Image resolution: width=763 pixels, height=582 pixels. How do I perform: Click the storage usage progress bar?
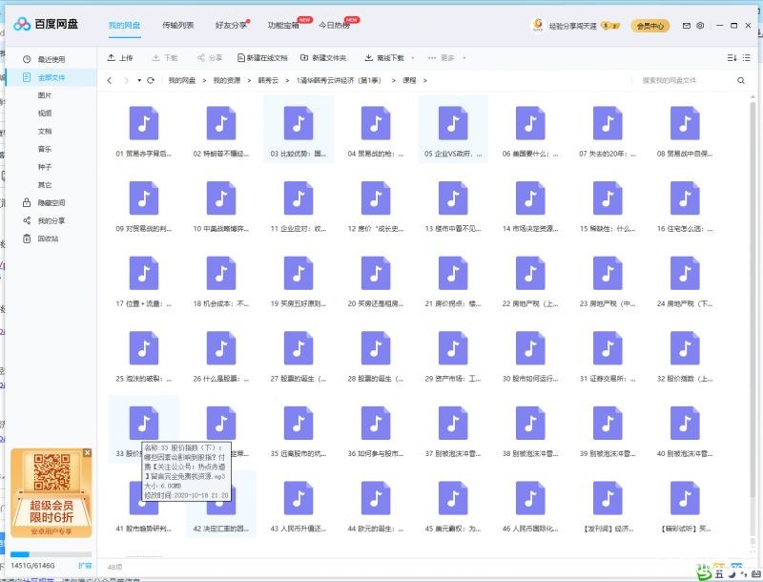(52, 554)
